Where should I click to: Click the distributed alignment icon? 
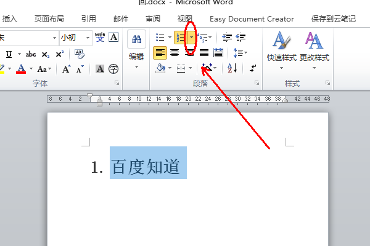pos(218,53)
